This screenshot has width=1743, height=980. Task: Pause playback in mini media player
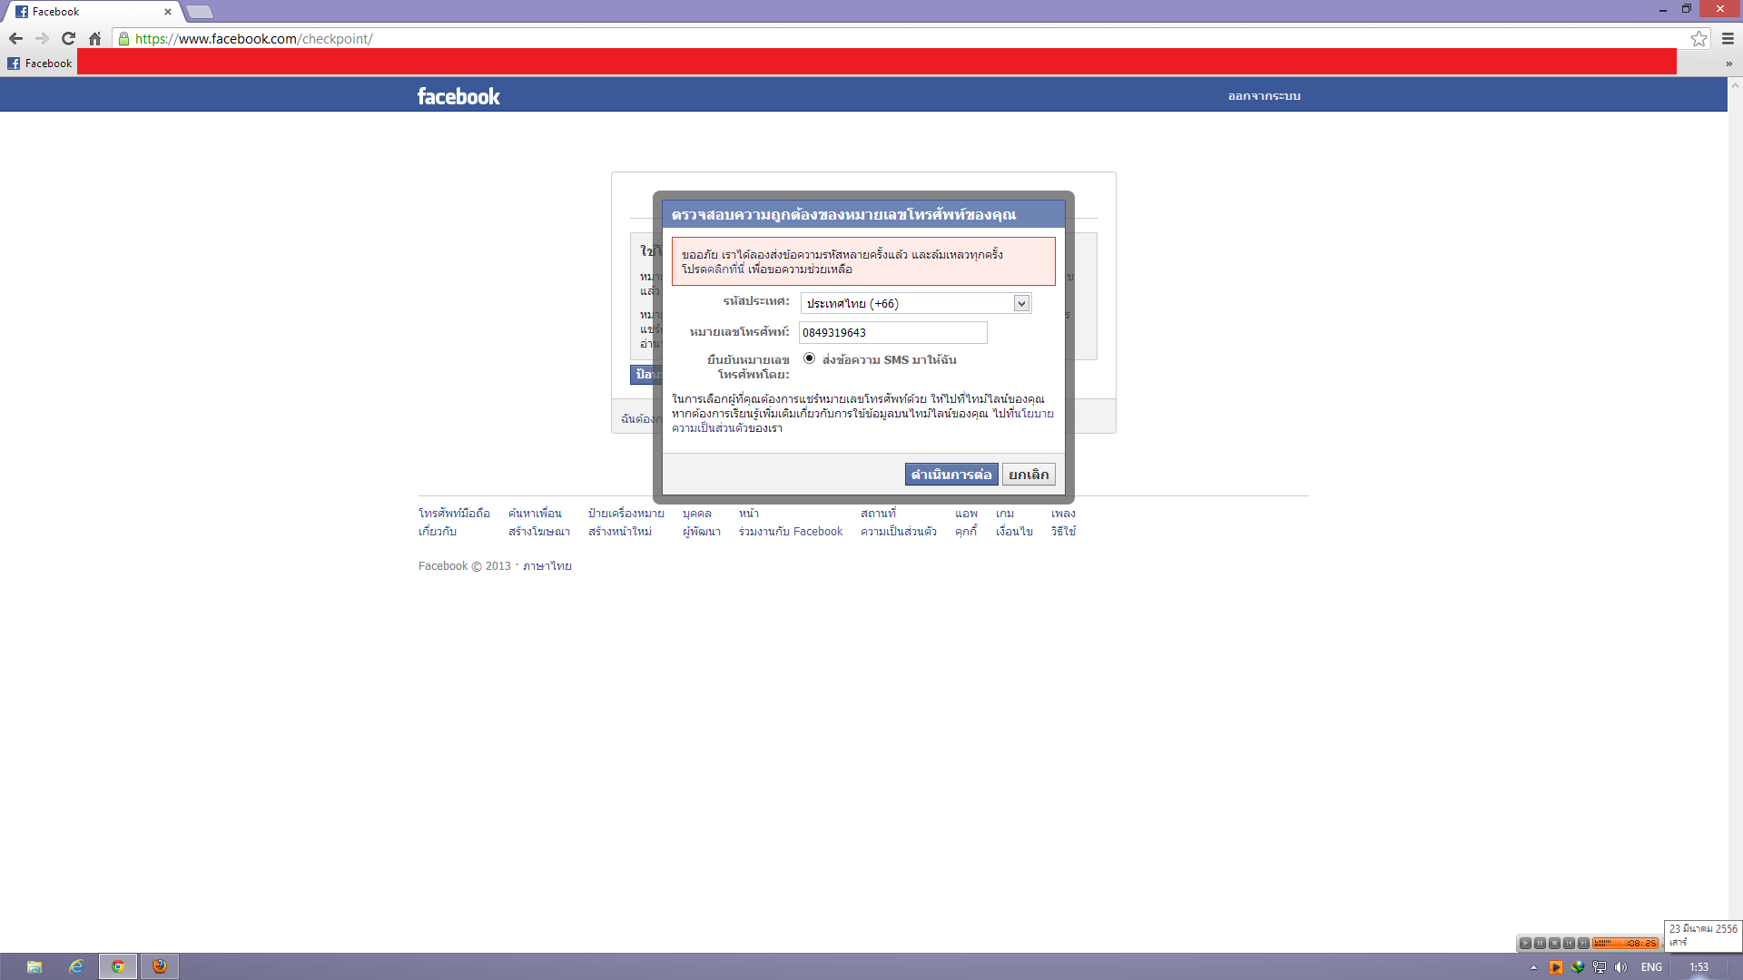[1540, 944]
